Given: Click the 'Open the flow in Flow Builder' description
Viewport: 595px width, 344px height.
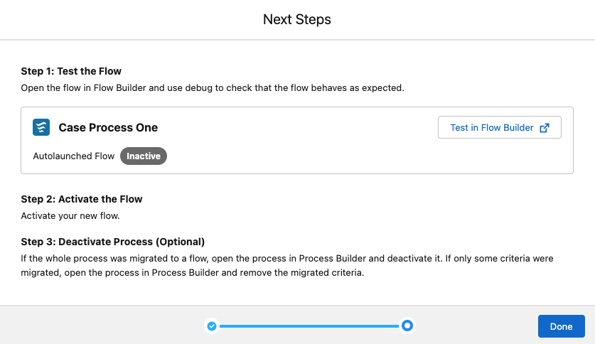Looking at the screenshot, I should (x=212, y=88).
